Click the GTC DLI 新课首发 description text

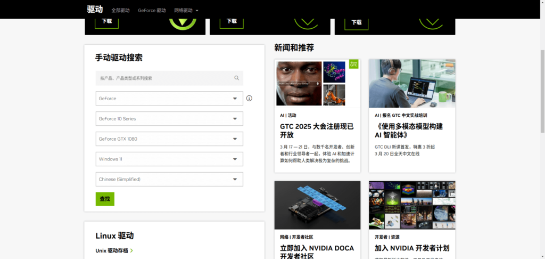pyautogui.click(x=404, y=150)
